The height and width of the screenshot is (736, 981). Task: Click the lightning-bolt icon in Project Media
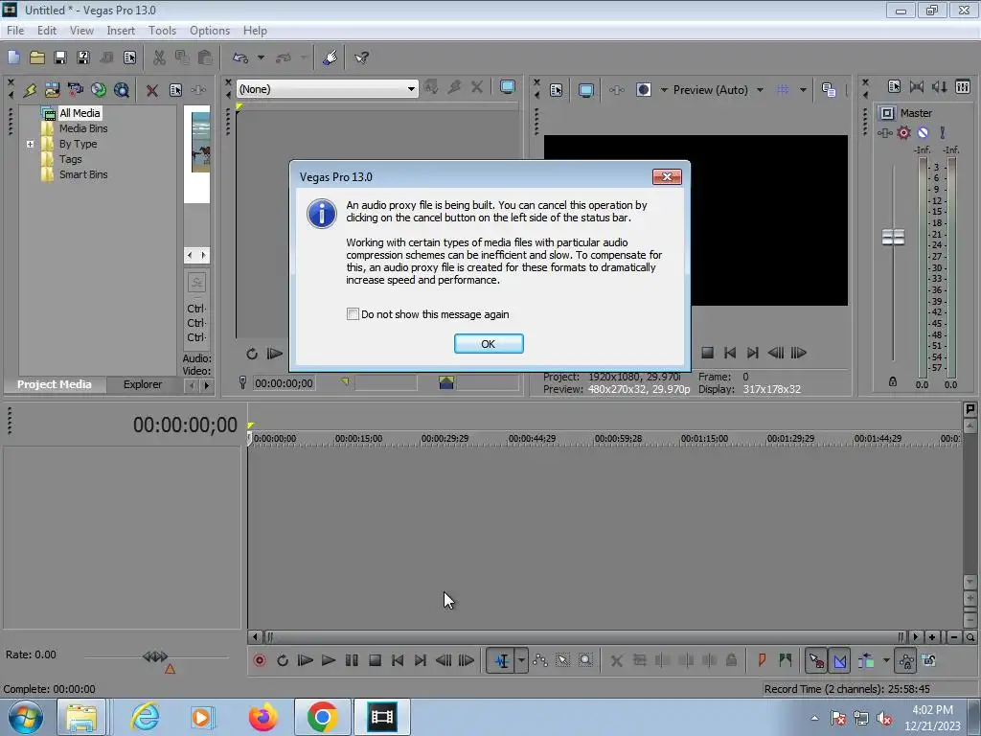coord(30,90)
